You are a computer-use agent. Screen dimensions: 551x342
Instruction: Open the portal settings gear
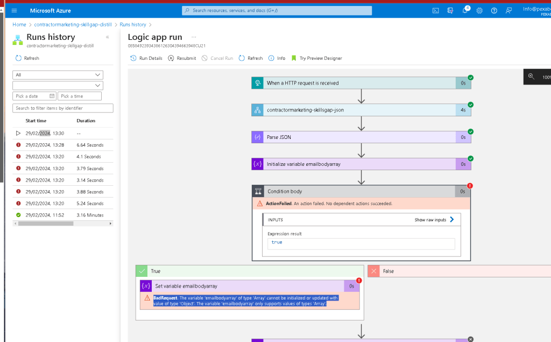point(479,11)
